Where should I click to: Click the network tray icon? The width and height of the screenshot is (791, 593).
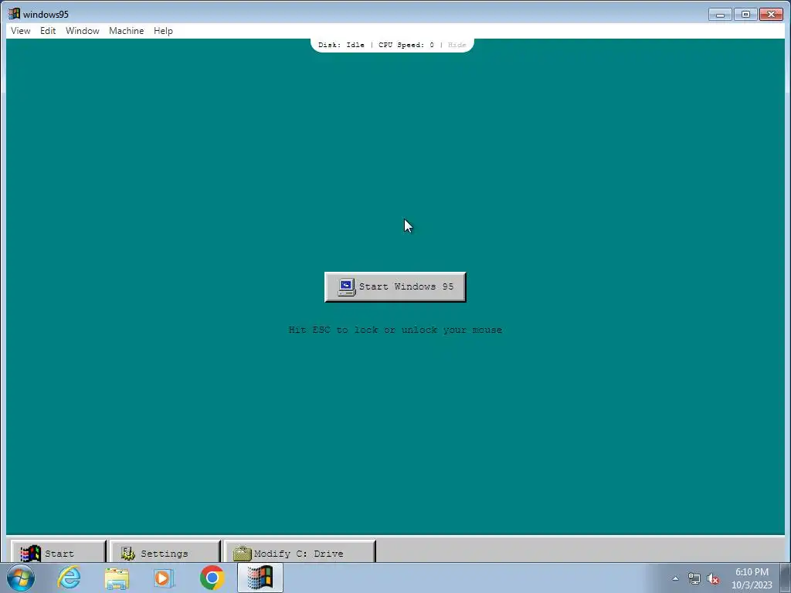coord(694,579)
